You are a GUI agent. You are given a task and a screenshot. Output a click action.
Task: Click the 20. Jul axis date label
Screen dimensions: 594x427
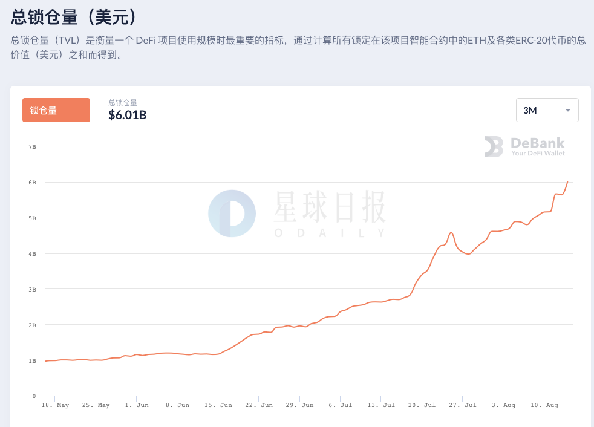[x=422, y=405]
